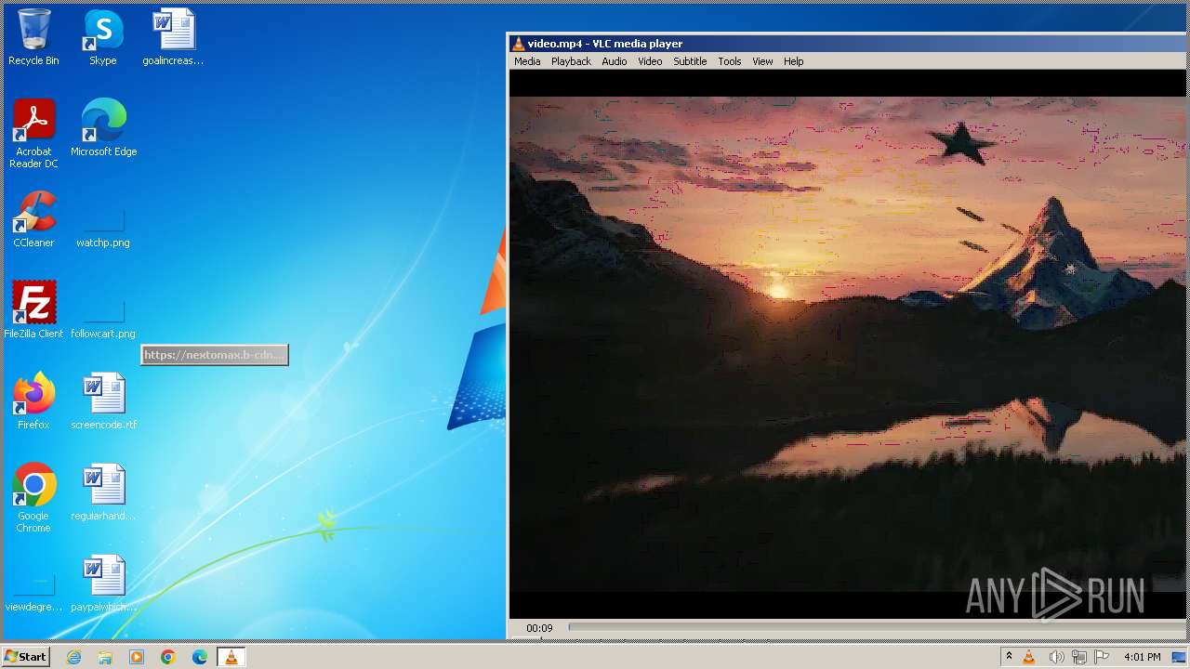This screenshot has width=1190, height=669.
Task: Open the Media menu in VLC
Action: pos(526,61)
